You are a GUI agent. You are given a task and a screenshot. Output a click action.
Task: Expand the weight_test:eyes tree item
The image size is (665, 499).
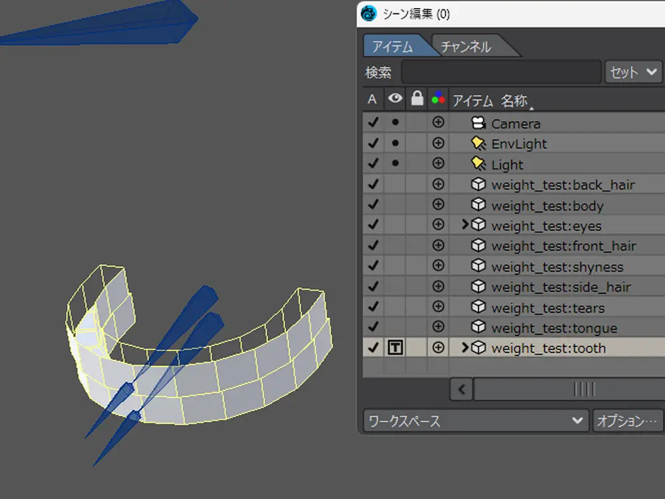pyautogui.click(x=465, y=225)
